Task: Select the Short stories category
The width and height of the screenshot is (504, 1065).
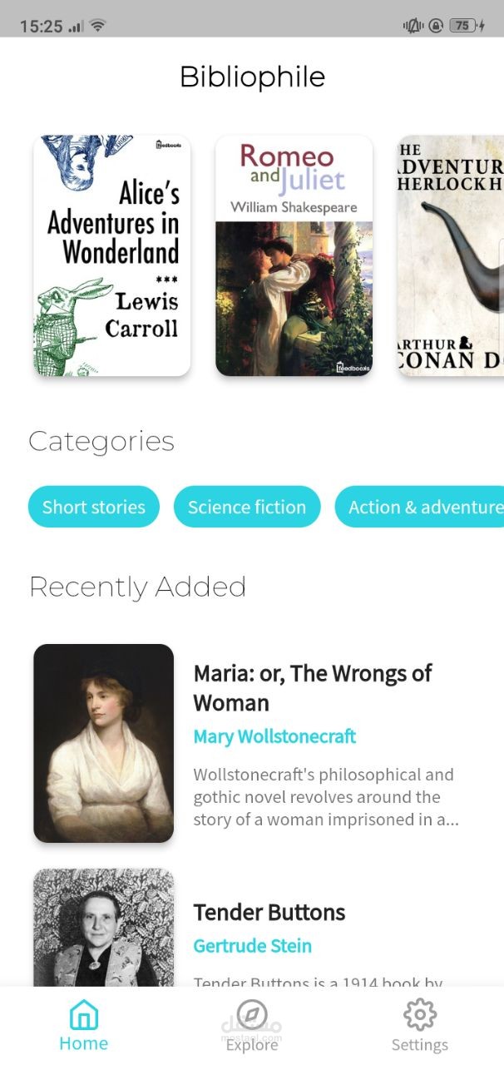Action: (94, 507)
